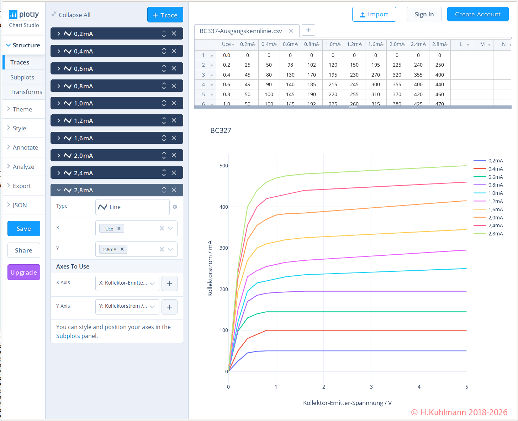Add a new X axis with plus button
Screen dimensions: 518x421
[x=169, y=284]
